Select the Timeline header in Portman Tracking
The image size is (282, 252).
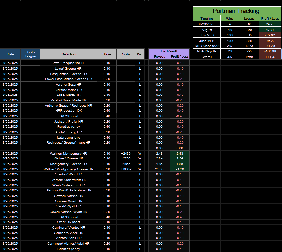207,18
